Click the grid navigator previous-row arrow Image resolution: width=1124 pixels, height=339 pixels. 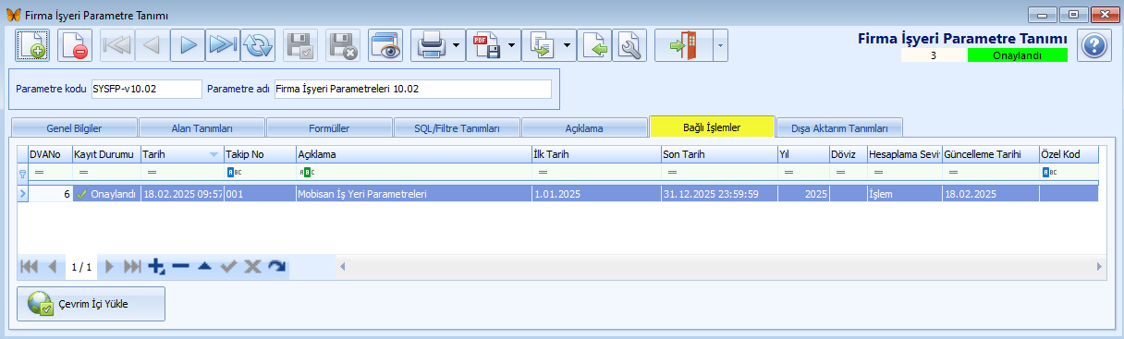click(x=52, y=266)
